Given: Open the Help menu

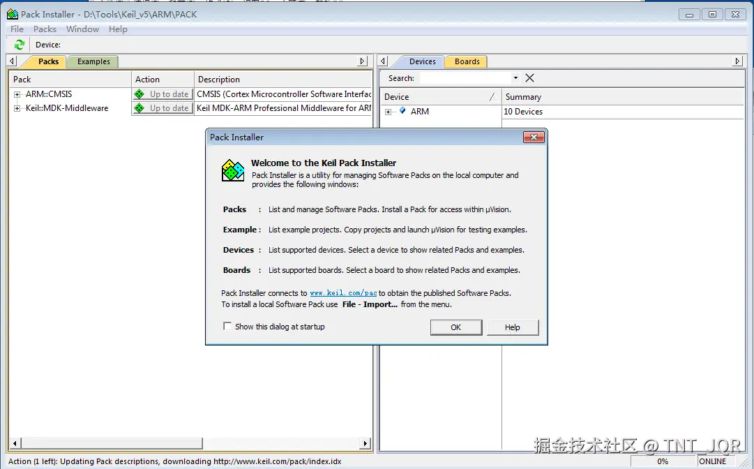Looking at the screenshot, I should point(118,29).
